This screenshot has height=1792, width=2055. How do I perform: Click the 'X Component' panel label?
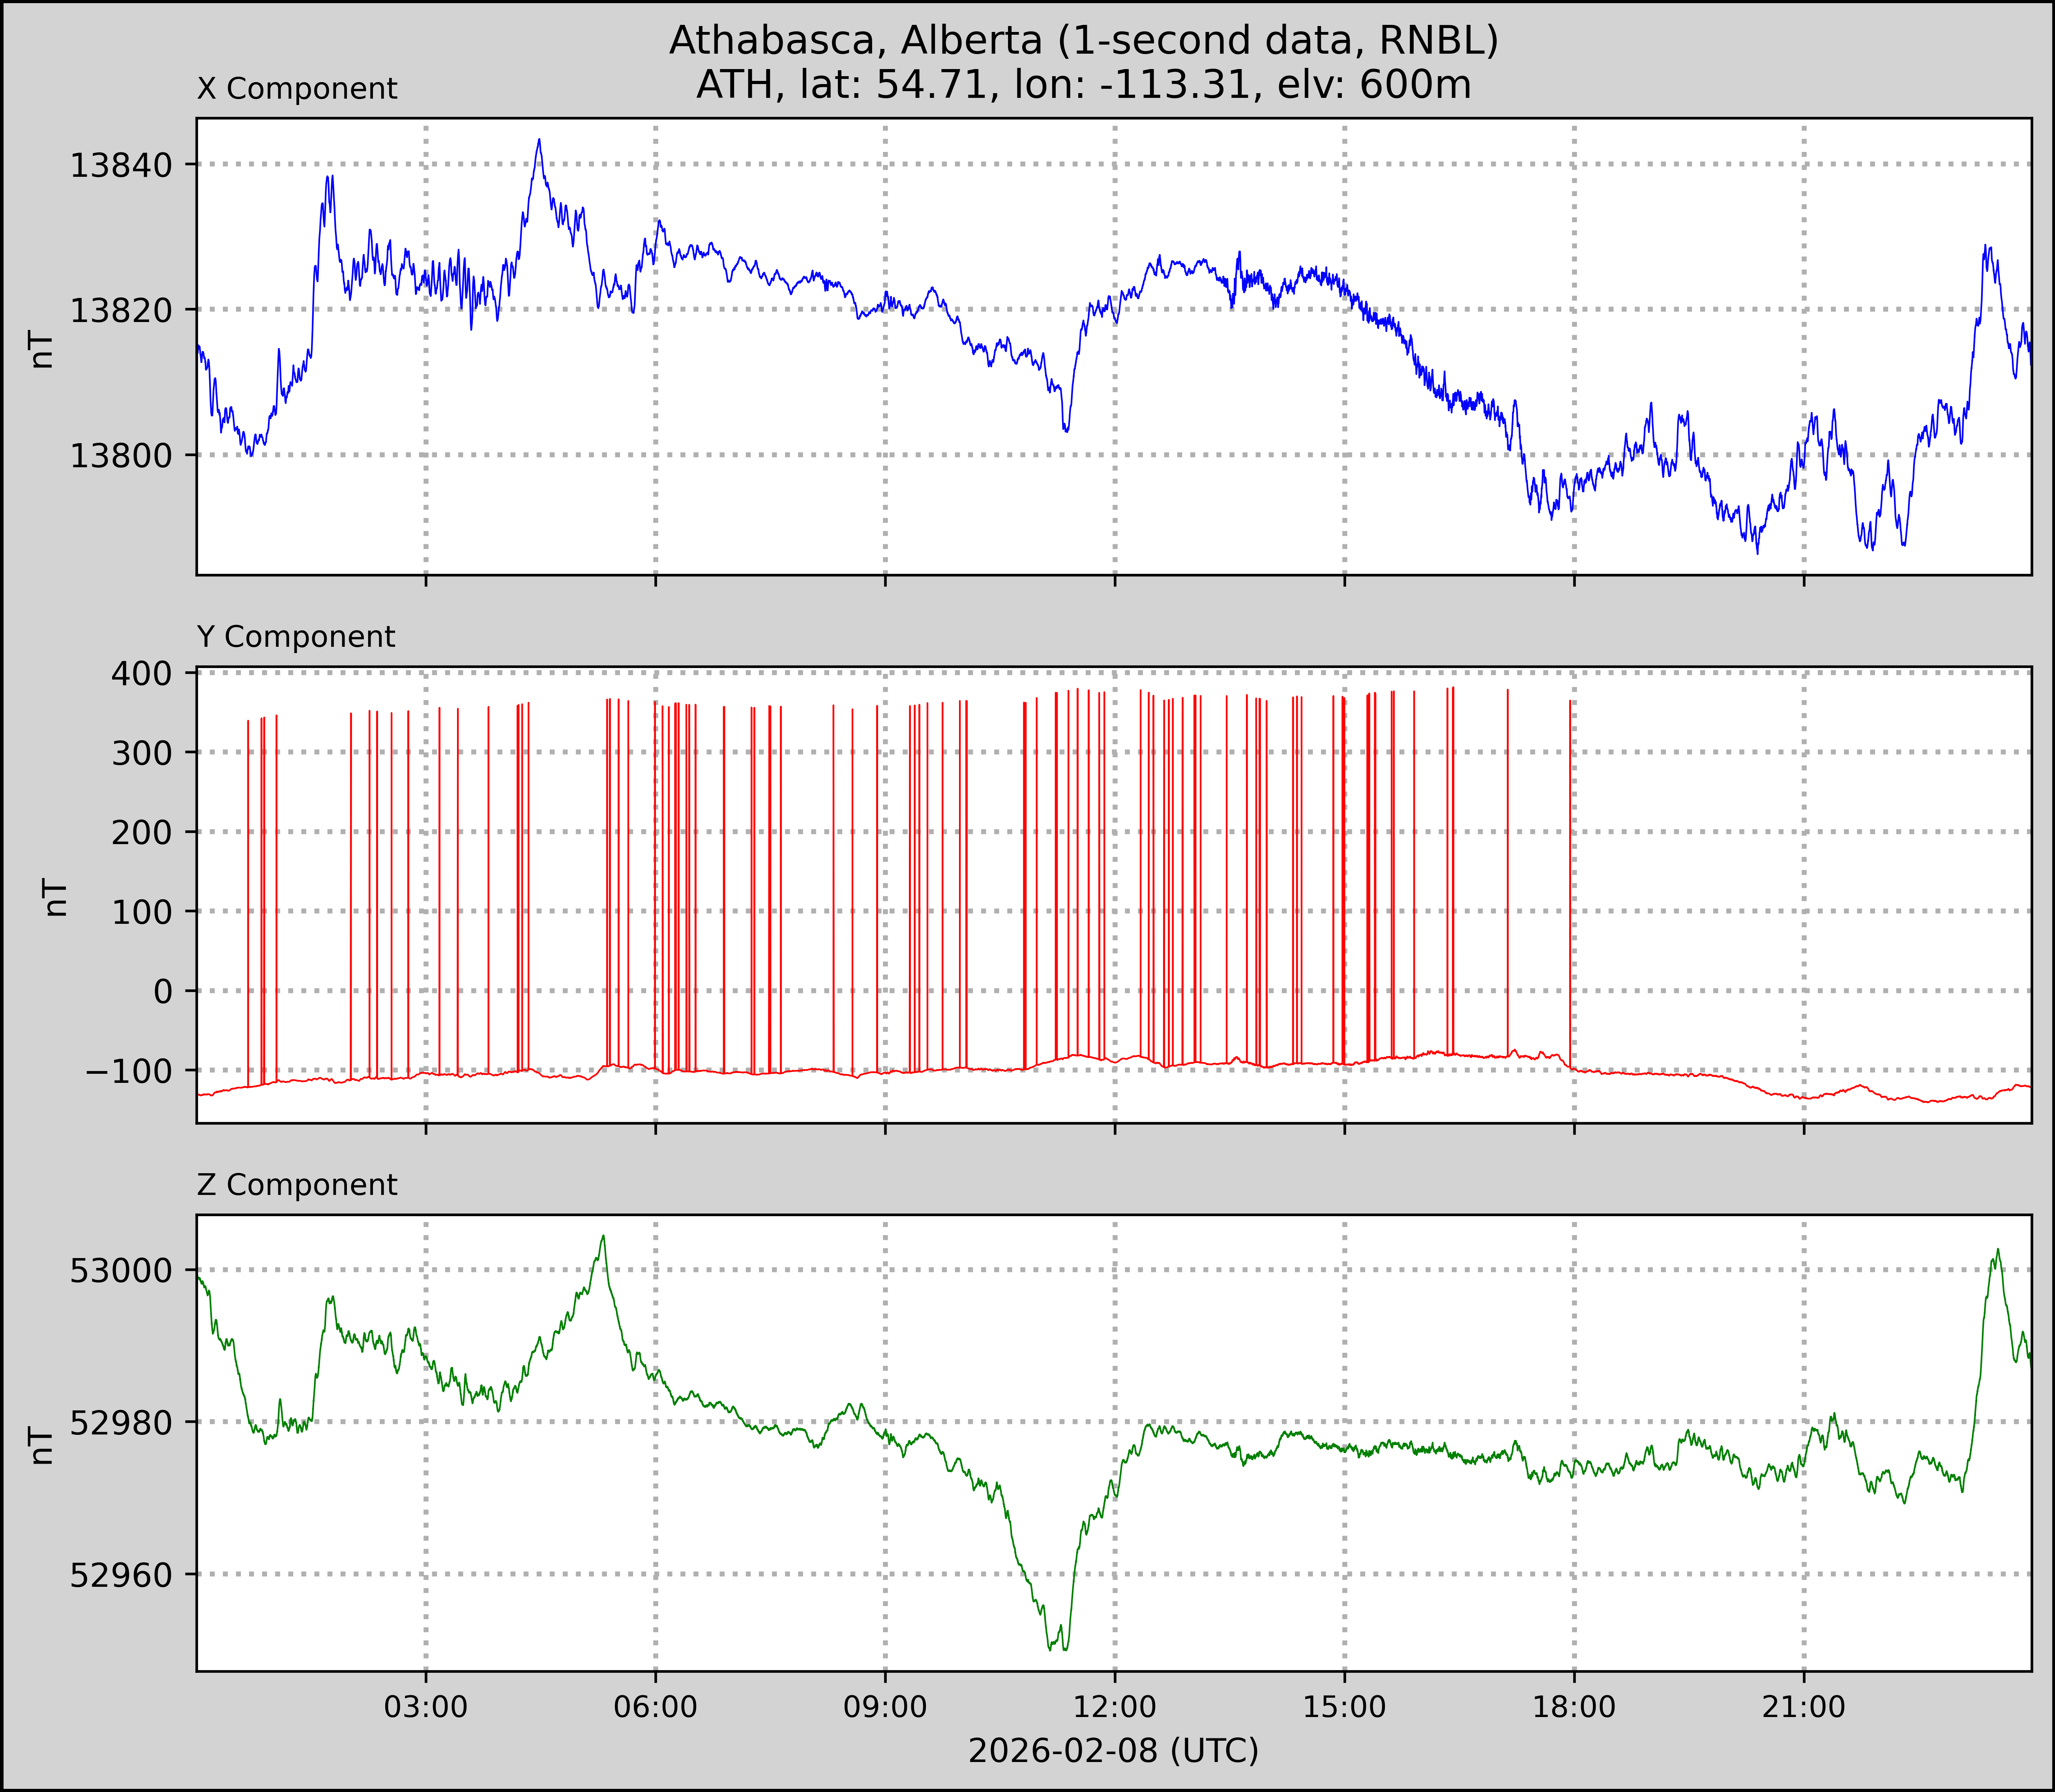pyautogui.click(x=297, y=89)
